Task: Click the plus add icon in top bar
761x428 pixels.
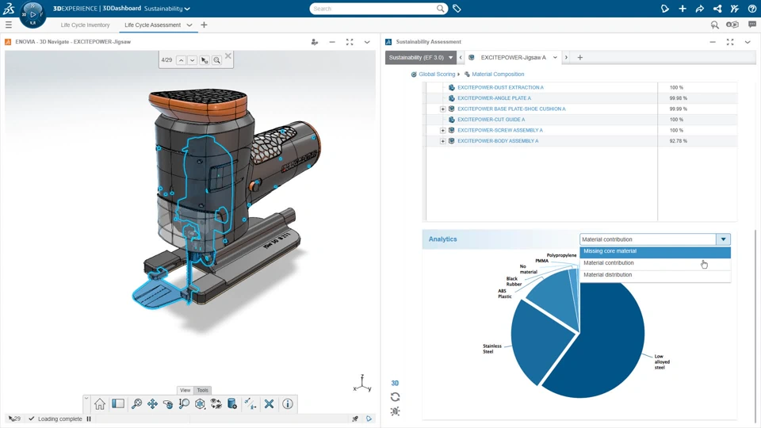Action: [683, 9]
